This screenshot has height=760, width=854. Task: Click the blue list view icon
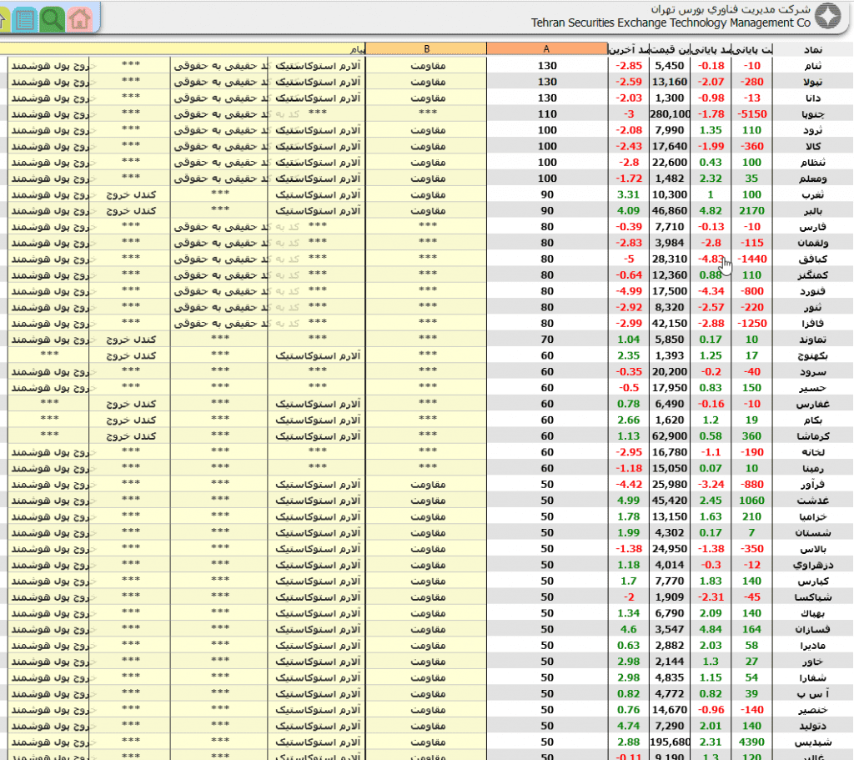[x=26, y=18]
